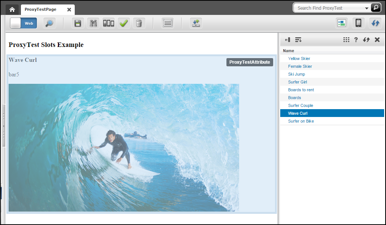Close the ProxyTestPage tab
Image resolution: width=386 pixels, height=225 pixels.
tap(69, 10)
